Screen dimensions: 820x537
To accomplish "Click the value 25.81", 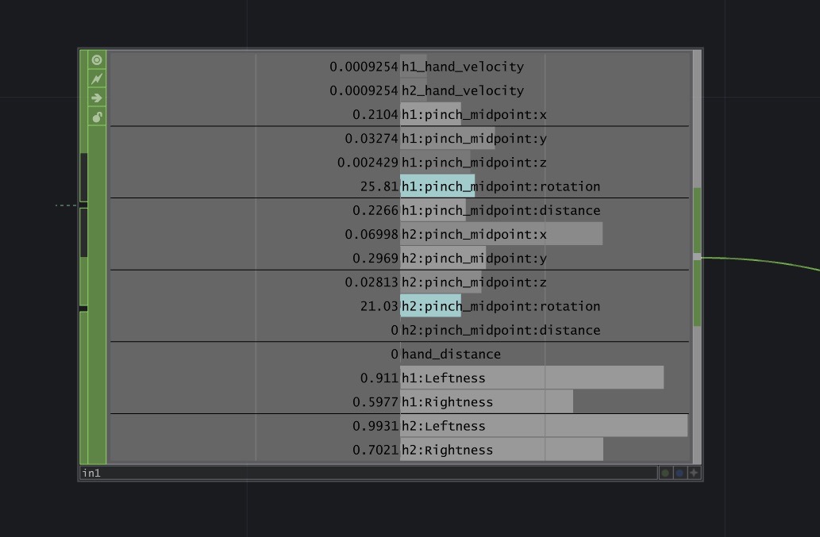I will 379,186.
